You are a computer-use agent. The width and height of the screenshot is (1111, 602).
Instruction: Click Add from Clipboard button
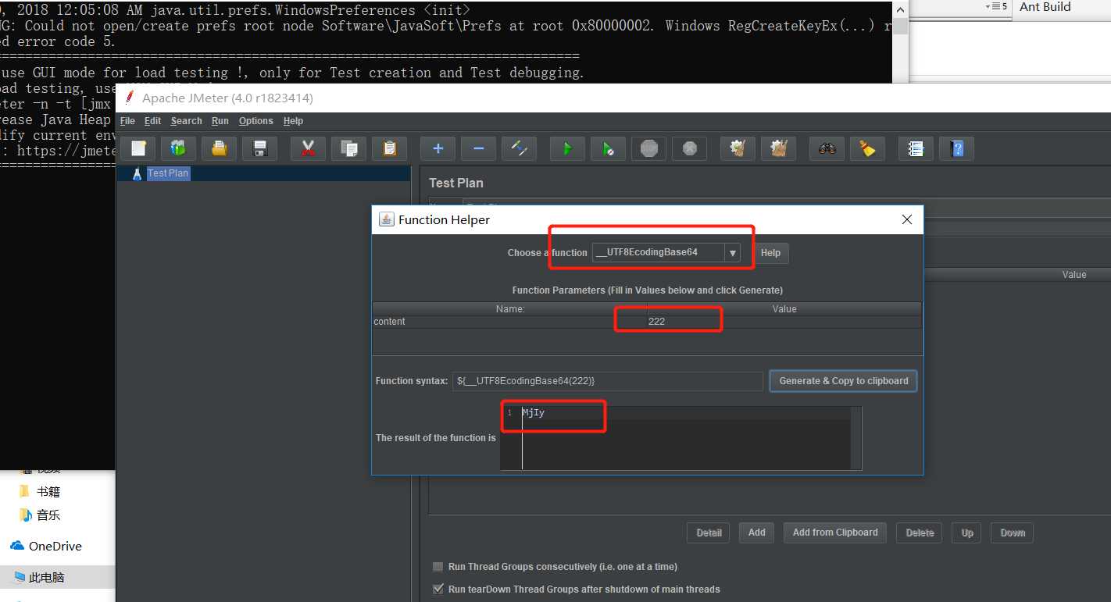[x=835, y=533]
